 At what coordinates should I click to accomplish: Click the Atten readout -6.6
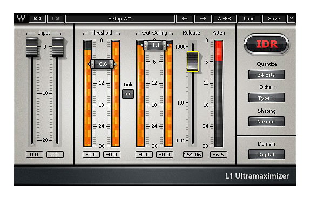[x=219, y=154]
